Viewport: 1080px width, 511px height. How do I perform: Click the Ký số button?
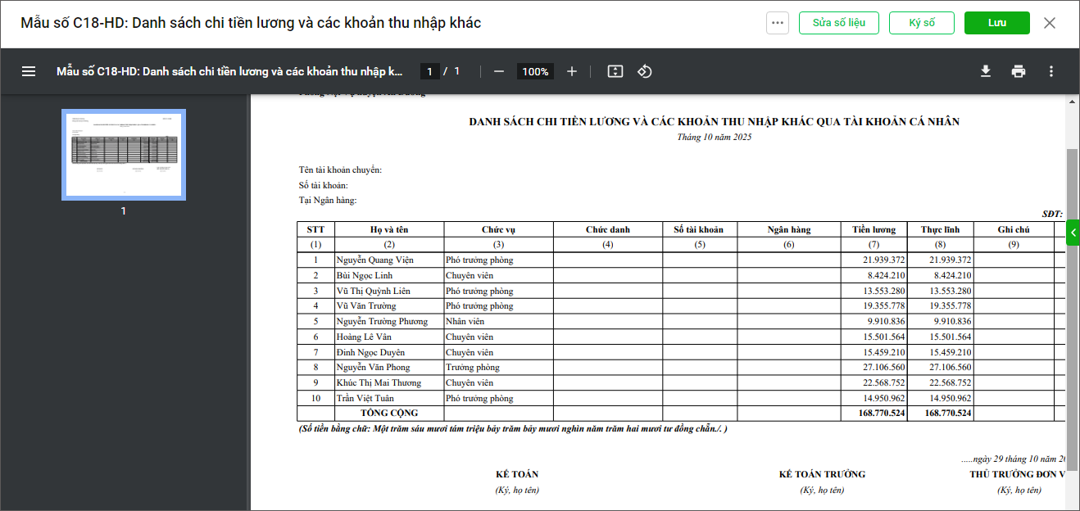click(x=922, y=23)
